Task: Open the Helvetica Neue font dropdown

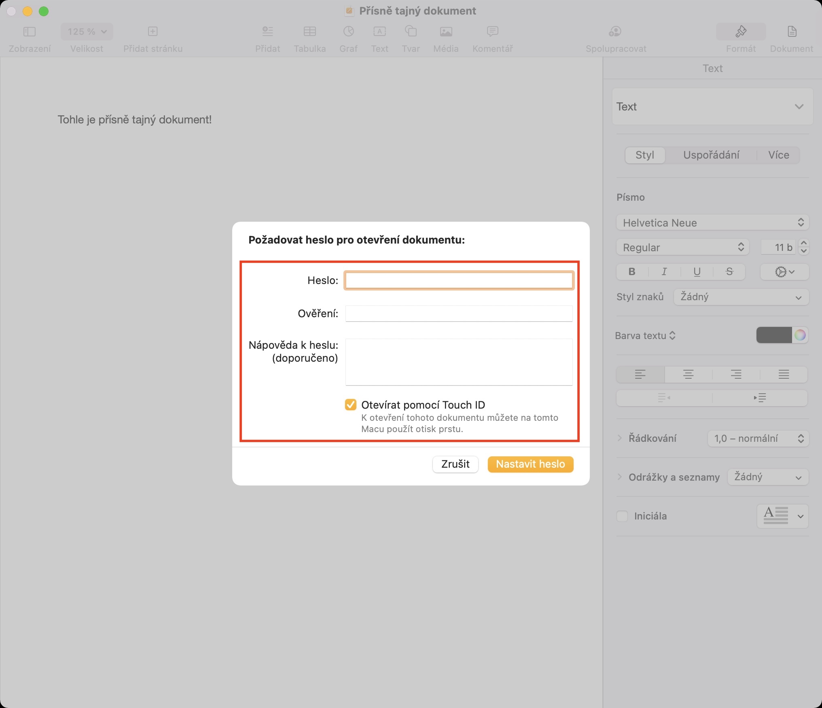Action: 712,223
